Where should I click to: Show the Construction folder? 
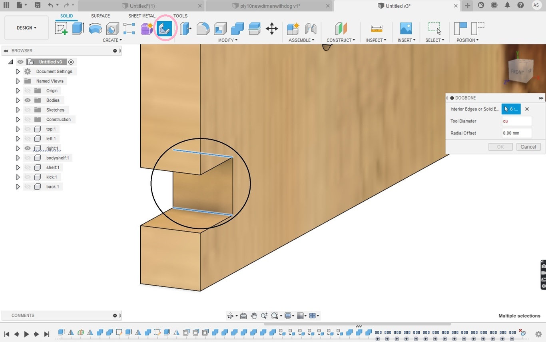pos(28,120)
